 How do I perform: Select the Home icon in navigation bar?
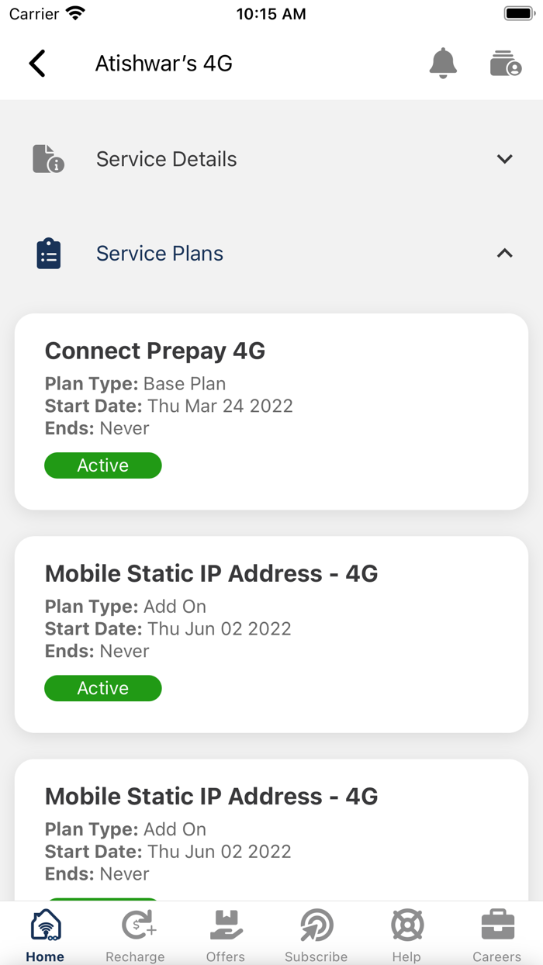44,925
